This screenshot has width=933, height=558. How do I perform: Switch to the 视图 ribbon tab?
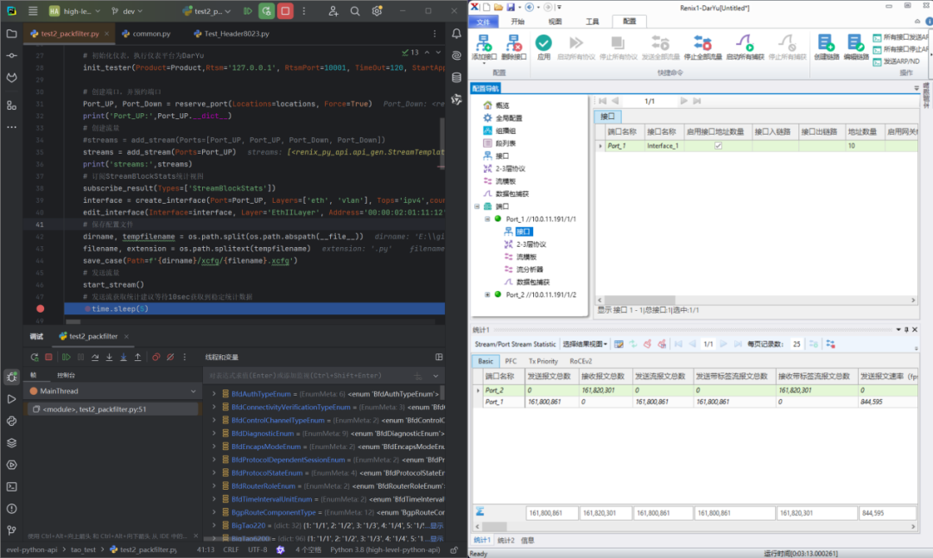pyautogui.click(x=555, y=22)
